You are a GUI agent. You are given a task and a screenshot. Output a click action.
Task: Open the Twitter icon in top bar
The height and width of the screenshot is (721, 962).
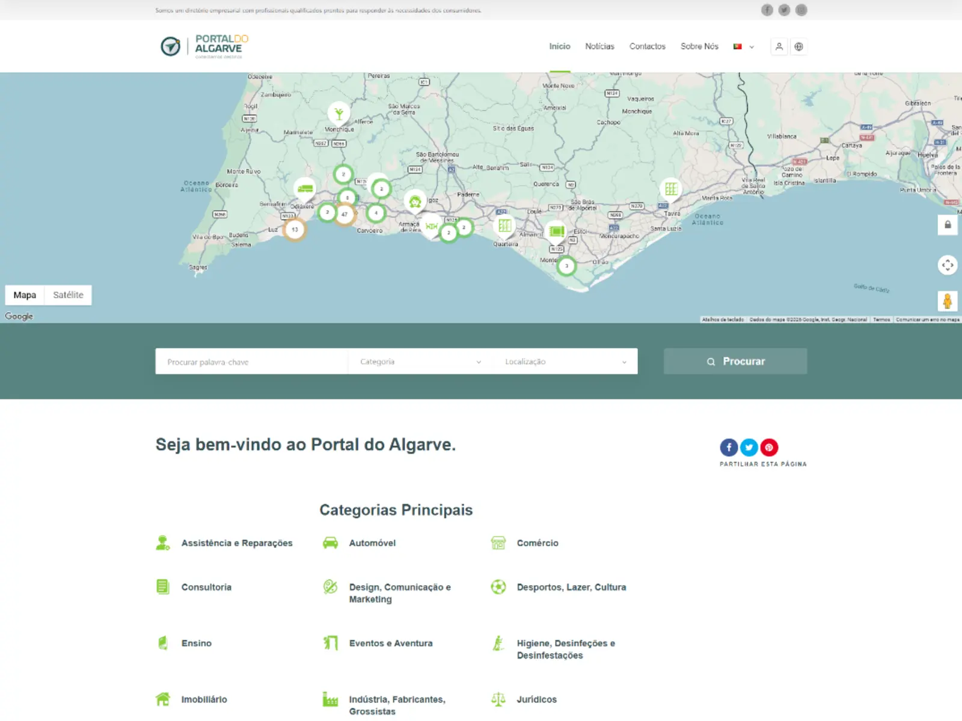(x=784, y=10)
